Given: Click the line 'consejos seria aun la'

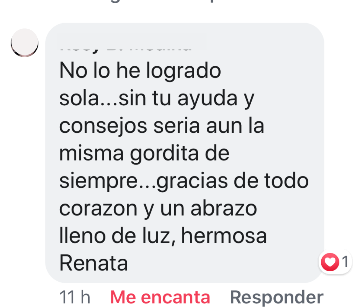Looking at the screenshot, I should (162, 126).
